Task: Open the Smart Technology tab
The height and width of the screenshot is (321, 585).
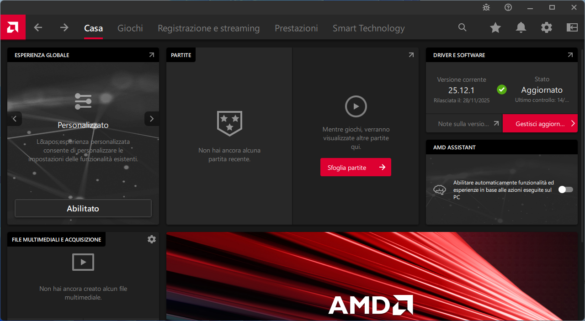Action: click(369, 28)
